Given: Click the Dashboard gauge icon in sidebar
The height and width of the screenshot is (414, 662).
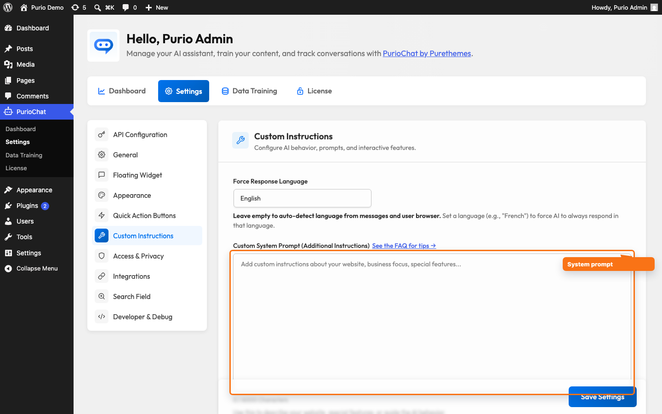Looking at the screenshot, I should point(8,28).
